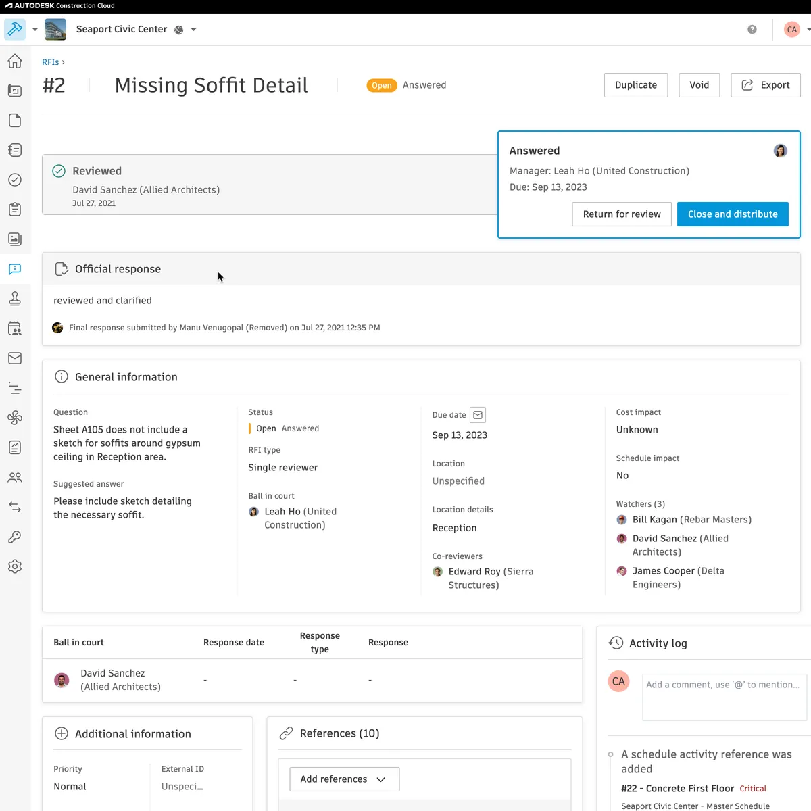
Task: Open Settings gear in the sidebar
Action: point(15,566)
